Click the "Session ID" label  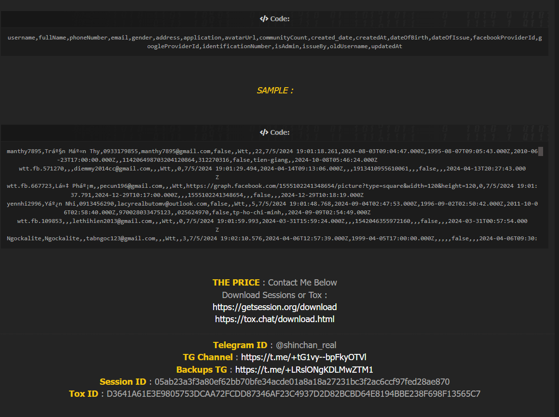pos(123,382)
